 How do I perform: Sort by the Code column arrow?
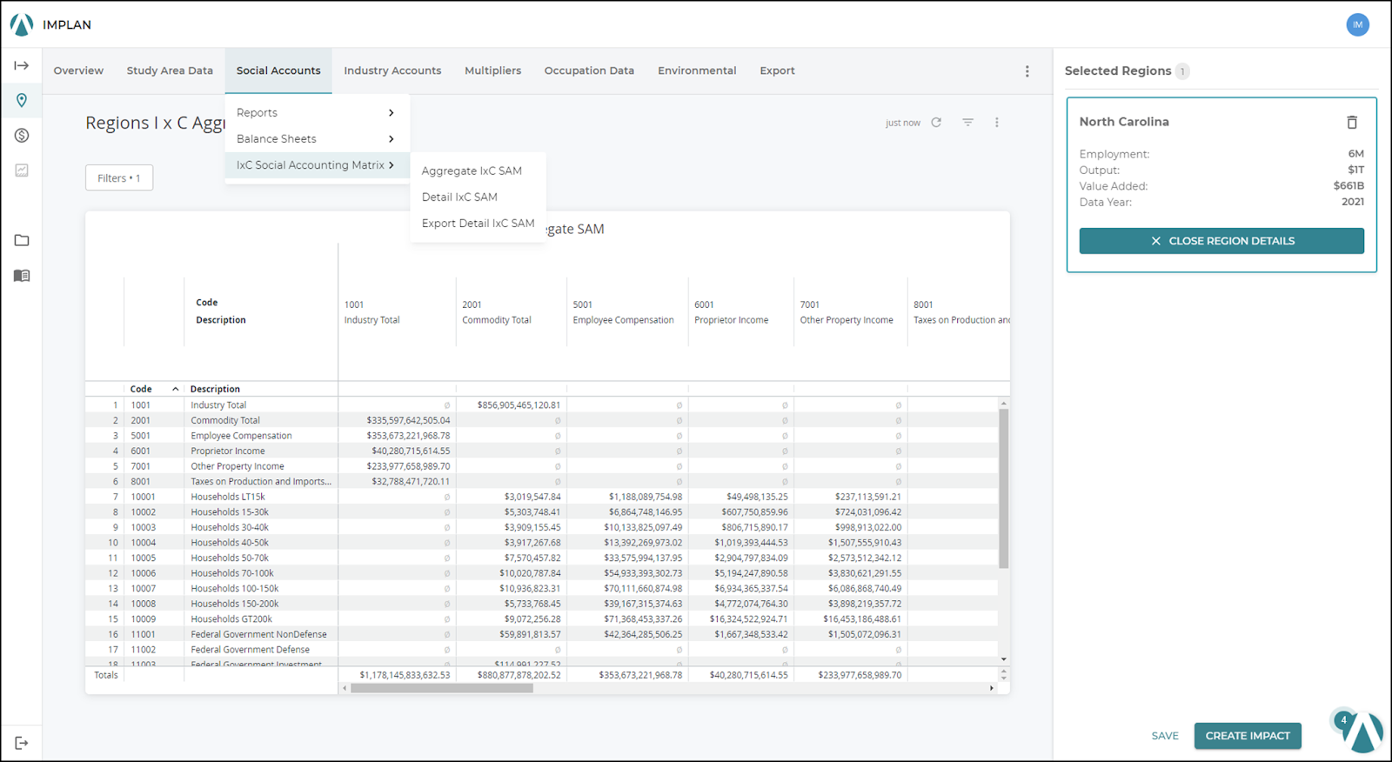point(175,389)
